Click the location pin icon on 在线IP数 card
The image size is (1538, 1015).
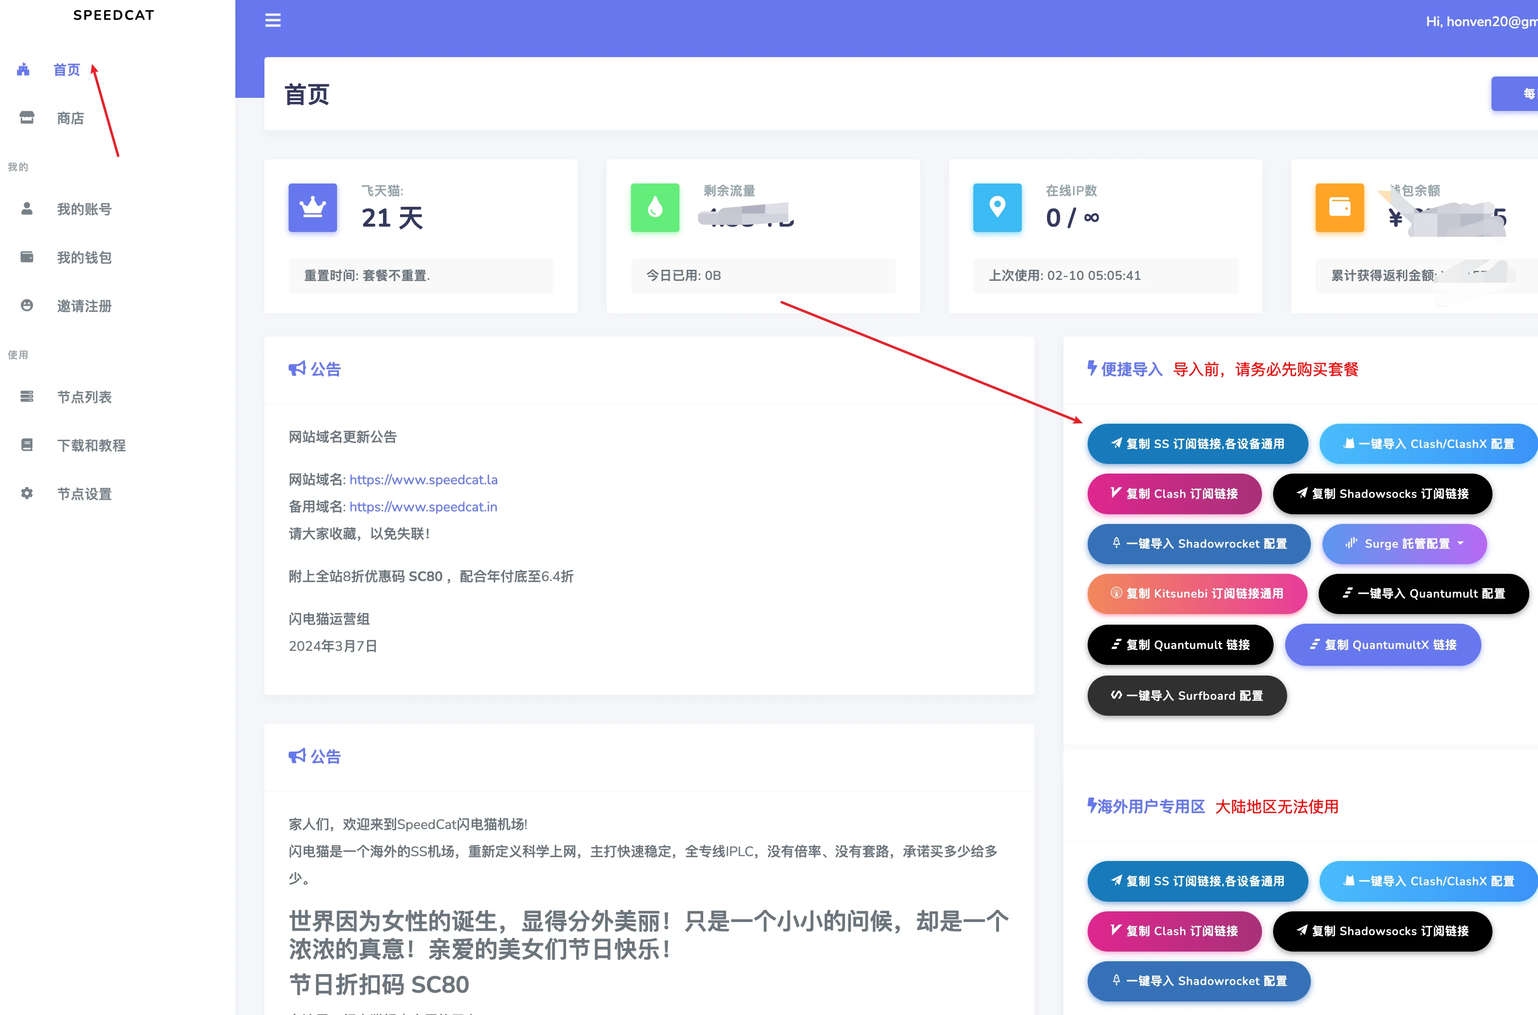997,208
